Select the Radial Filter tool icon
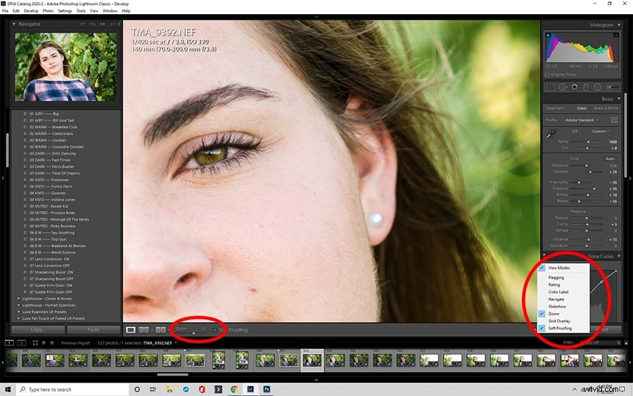The width and height of the screenshot is (633, 396). coord(597,87)
